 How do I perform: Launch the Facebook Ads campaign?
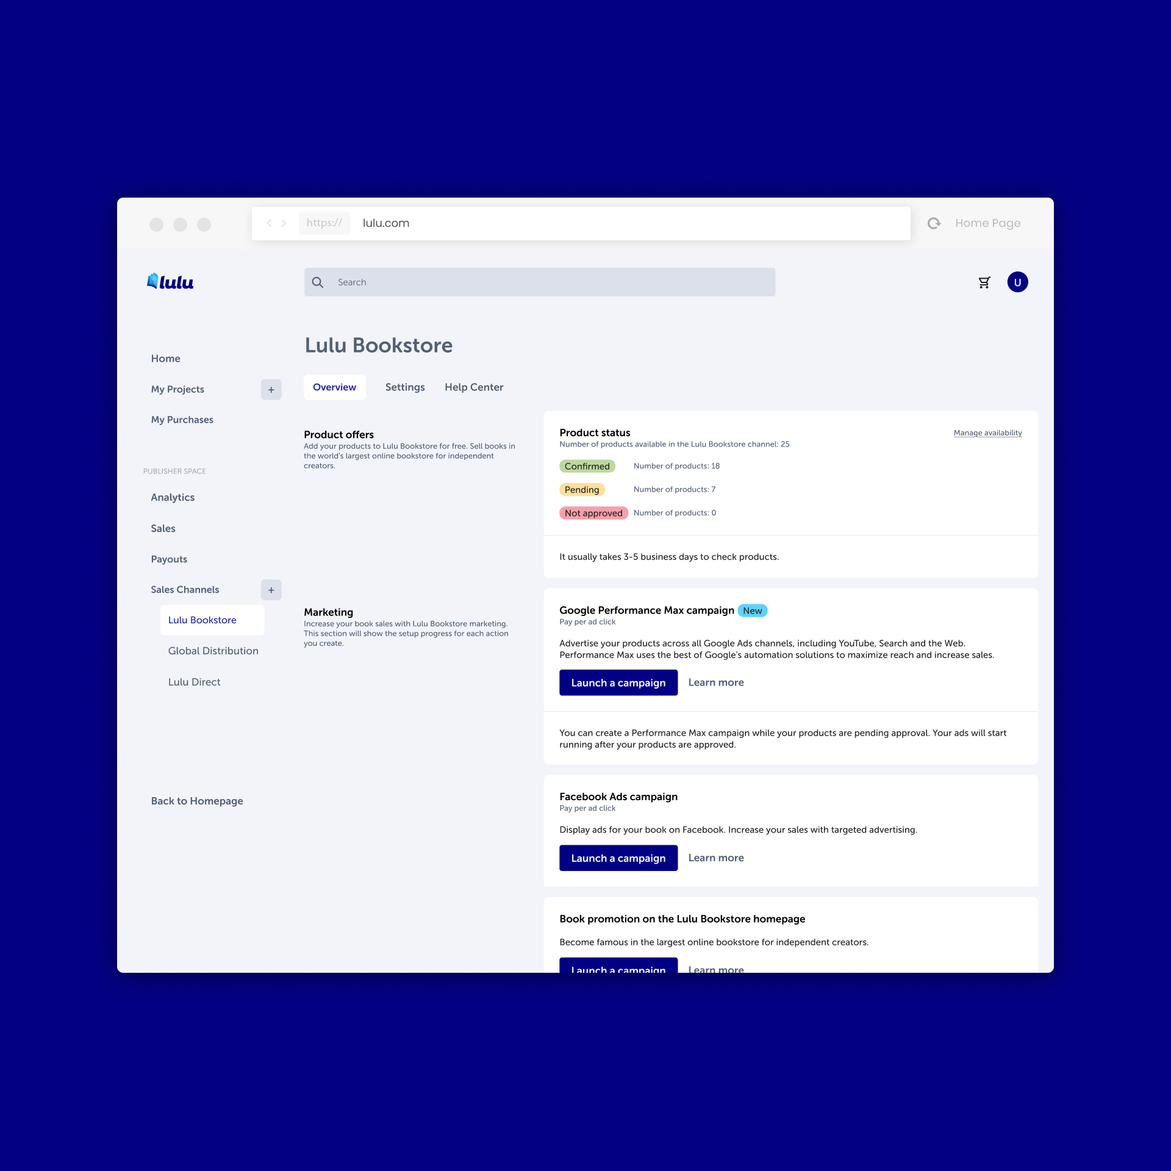[618, 858]
